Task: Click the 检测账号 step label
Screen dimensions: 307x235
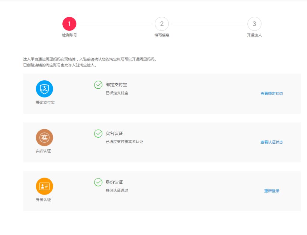Action: pyautogui.click(x=69, y=35)
